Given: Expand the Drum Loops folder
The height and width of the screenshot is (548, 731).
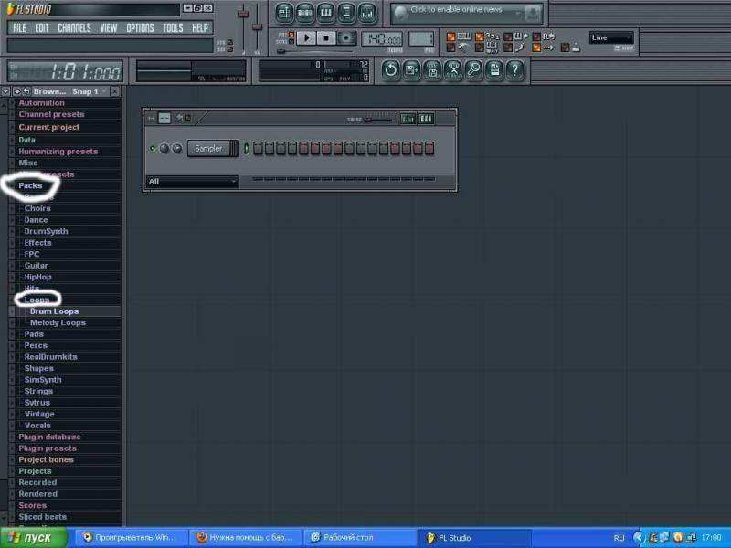Looking at the screenshot, I should click(x=54, y=311).
